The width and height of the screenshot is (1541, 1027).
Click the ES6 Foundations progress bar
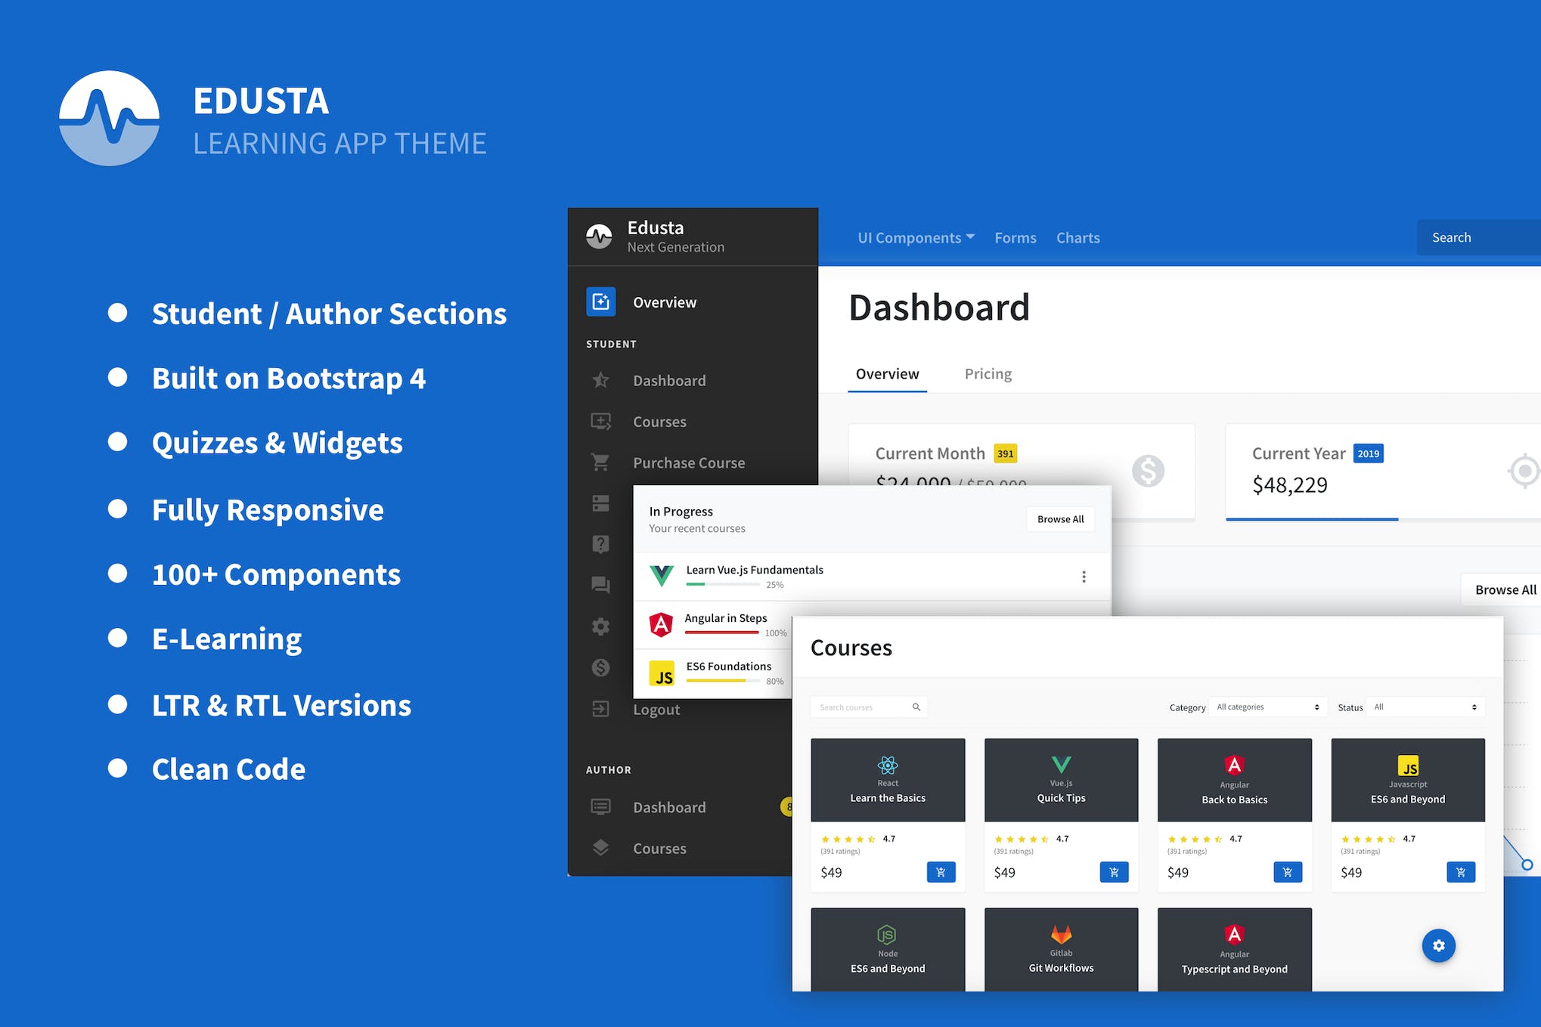click(723, 681)
